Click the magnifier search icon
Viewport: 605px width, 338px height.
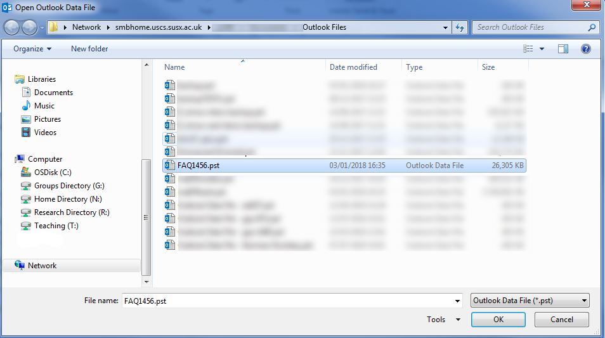(x=592, y=27)
